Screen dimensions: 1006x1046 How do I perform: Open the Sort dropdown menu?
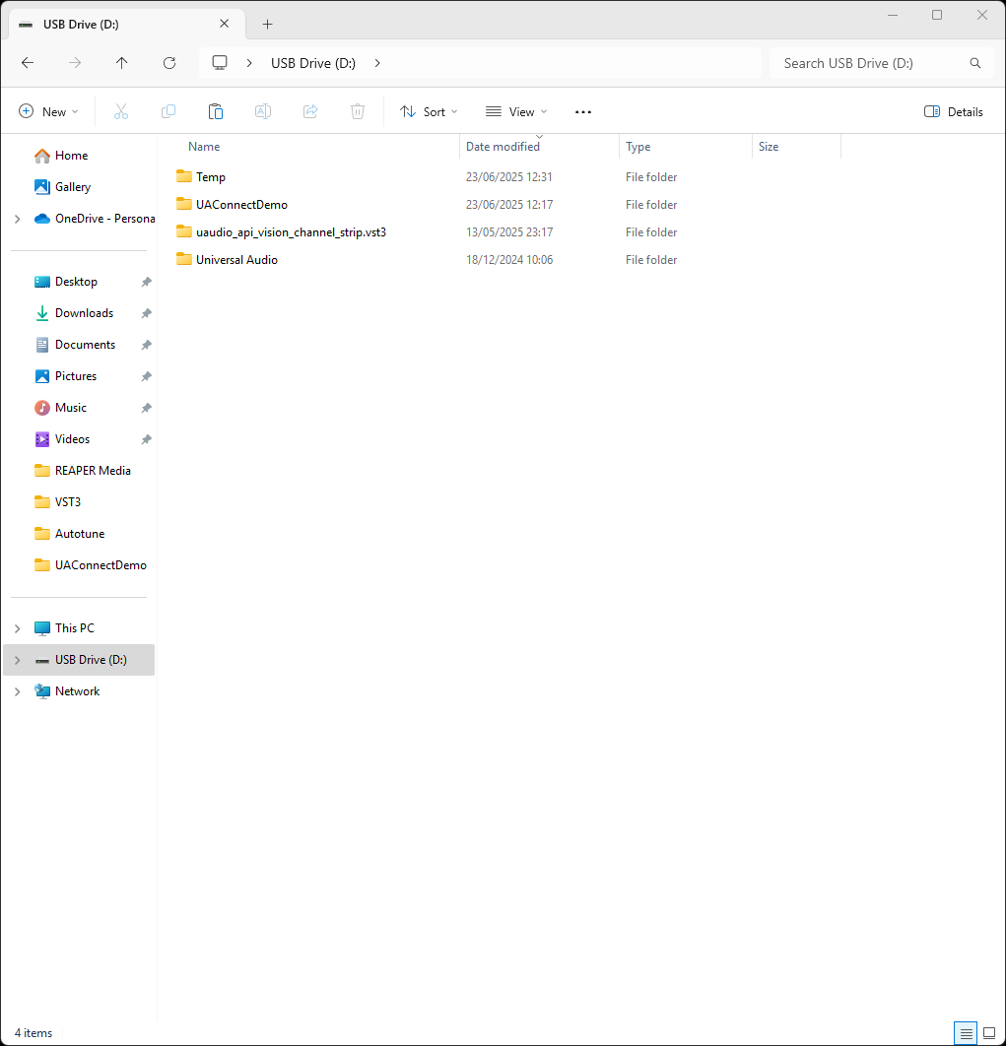coord(429,111)
